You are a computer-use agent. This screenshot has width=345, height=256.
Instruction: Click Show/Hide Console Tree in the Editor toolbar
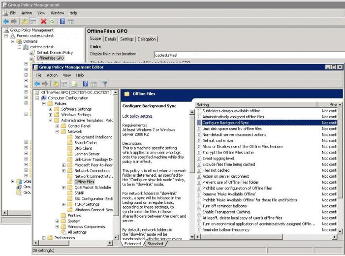click(x=64, y=84)
